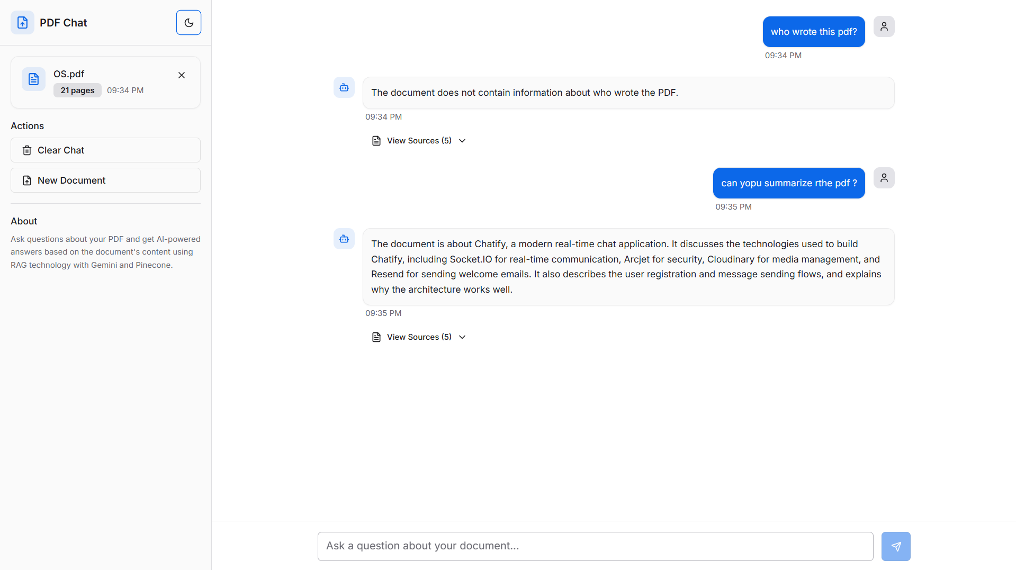Click the second user avatar icon

click(x=884, y=178)
